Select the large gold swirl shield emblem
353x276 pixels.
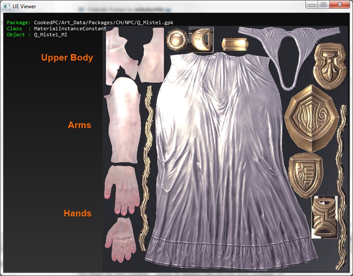[310, 118]
